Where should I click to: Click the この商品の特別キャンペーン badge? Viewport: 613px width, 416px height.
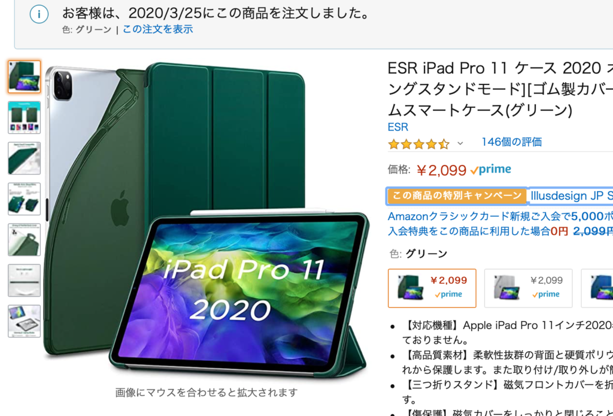point(457,196)
